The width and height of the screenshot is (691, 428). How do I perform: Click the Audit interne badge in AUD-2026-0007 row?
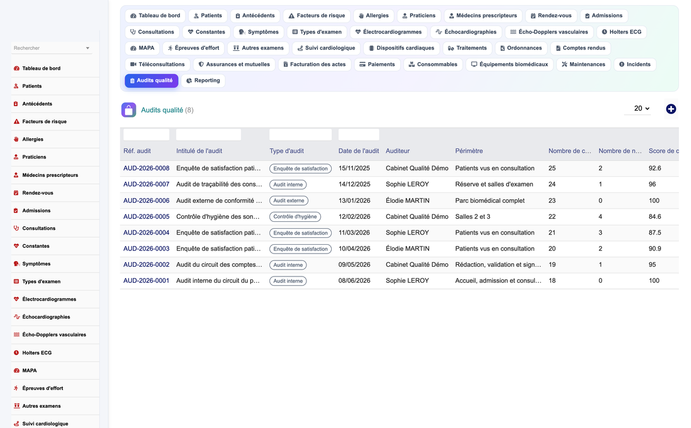[288, 185]
